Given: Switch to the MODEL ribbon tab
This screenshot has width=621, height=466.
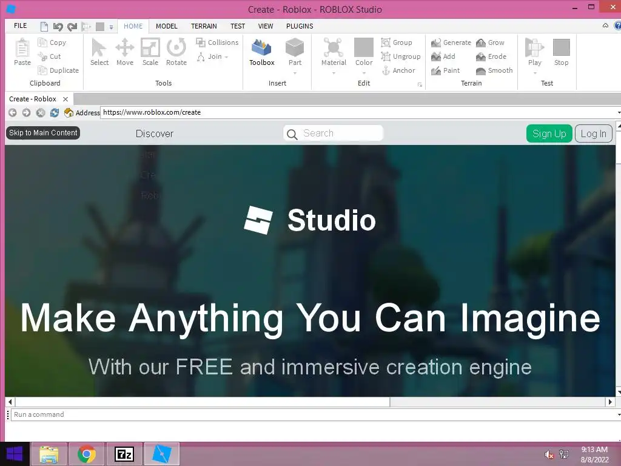Looking at the screenshot, I should point(166,26).
